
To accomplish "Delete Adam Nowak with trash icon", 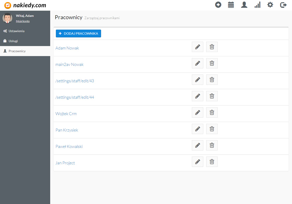I will 212,47.
